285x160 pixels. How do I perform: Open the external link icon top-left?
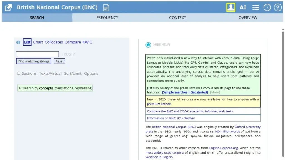[x=8, y=7]
